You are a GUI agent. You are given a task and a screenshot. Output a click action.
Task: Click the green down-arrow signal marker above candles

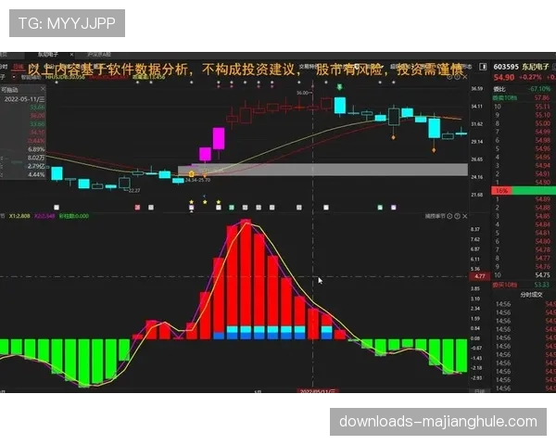(x=340, y=87)
